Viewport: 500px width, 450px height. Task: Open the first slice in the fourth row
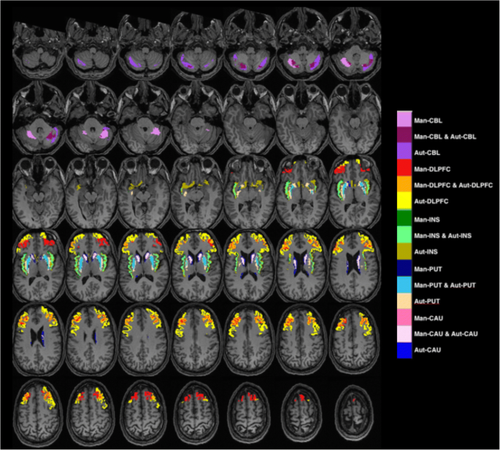[x=38, y=265]
